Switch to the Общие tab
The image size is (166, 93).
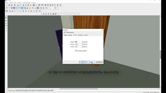point(65,35)
